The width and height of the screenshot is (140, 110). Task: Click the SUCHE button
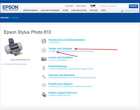point(134,6)
